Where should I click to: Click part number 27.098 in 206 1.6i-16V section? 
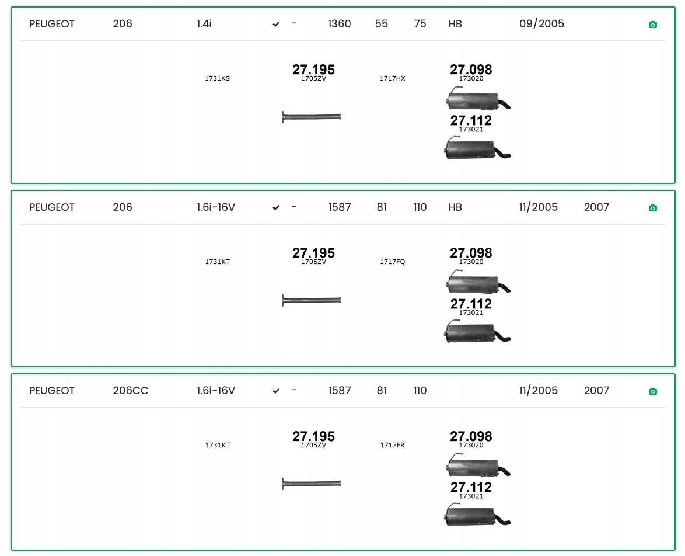click(470, 253)
